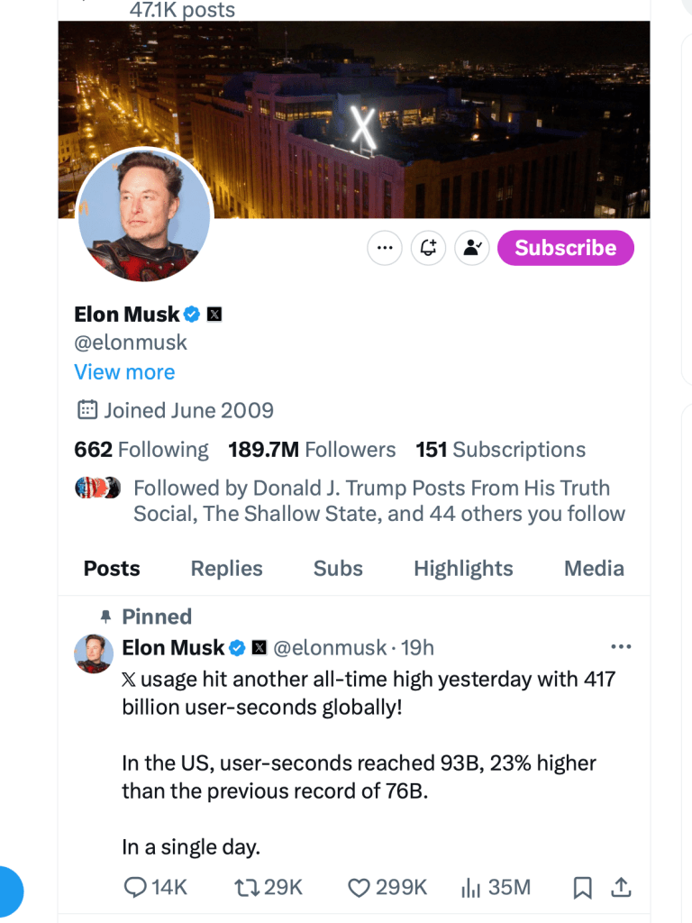Open the 189.7M Followers list
Screen dimensions: 692x923
pyautogui.click(x=312, y=450)
